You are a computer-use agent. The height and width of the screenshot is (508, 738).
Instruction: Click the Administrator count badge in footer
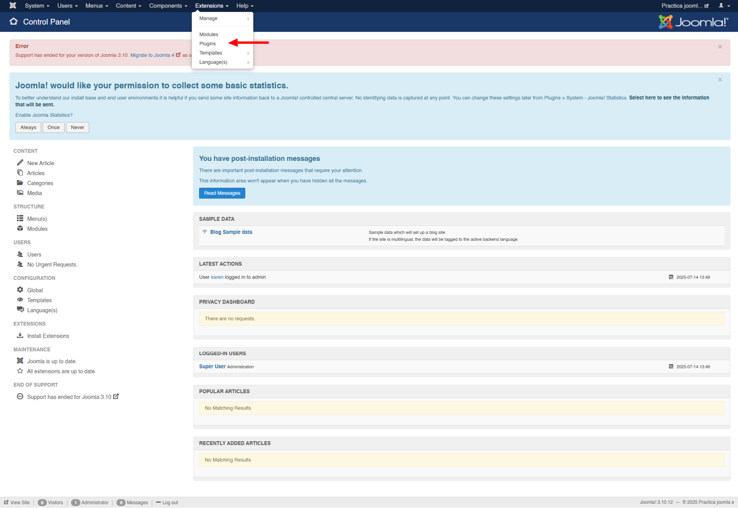(75, 502)
